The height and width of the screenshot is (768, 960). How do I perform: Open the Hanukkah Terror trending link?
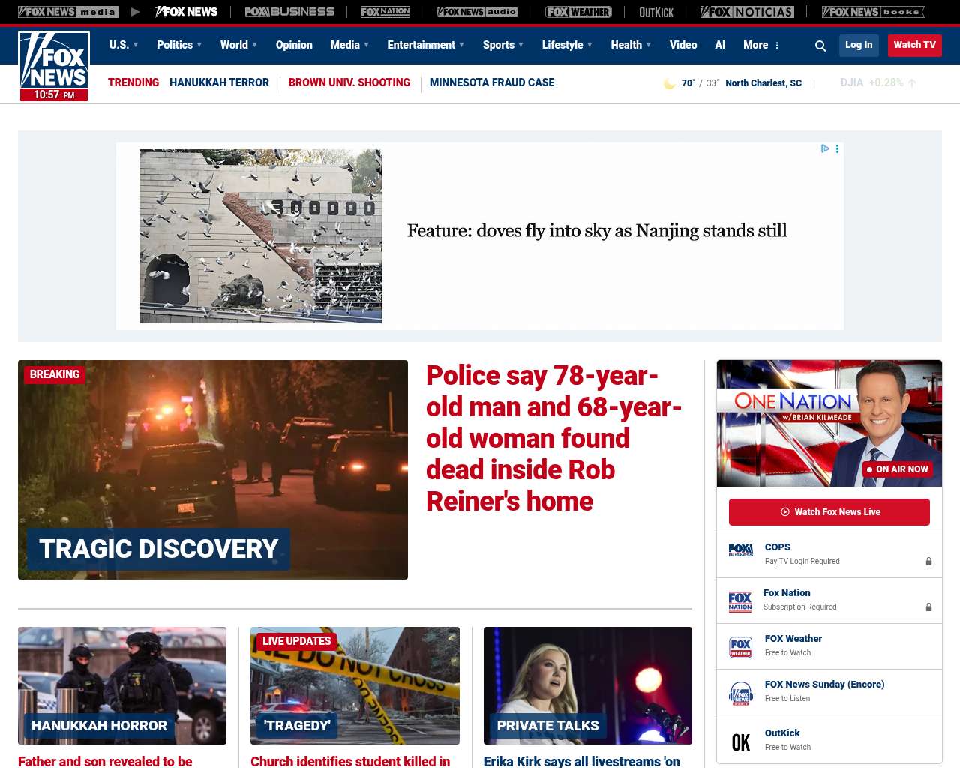click(x=219, y=82)
